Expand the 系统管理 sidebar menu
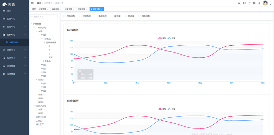 [x=14, y=74]
